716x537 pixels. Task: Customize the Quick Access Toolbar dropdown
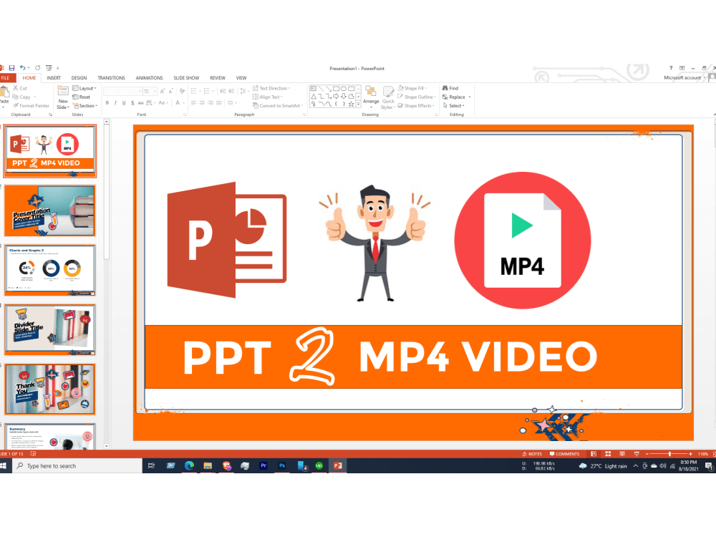coord(57,68)
